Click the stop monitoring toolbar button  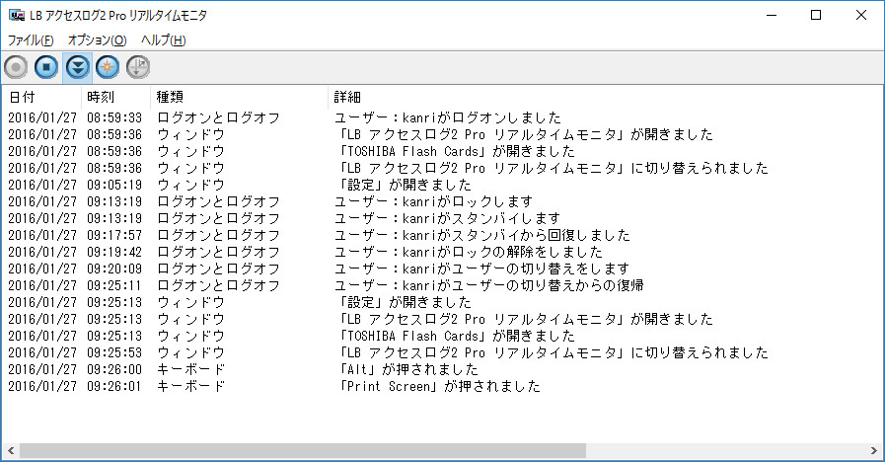(x=46, y=68)
